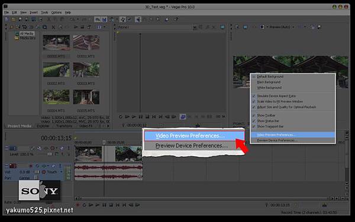Image resolution: width=355 pixels, height=222 pixels.
Task: Click the Trimmer Stop button
Action: point(147,117)
